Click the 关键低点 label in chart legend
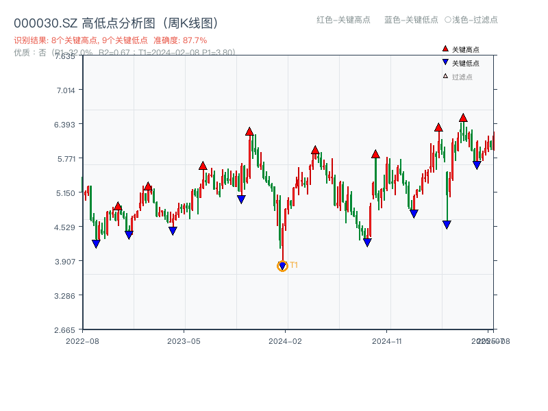The width and height of the screenshot is (548, 411). tap(466, 63)
